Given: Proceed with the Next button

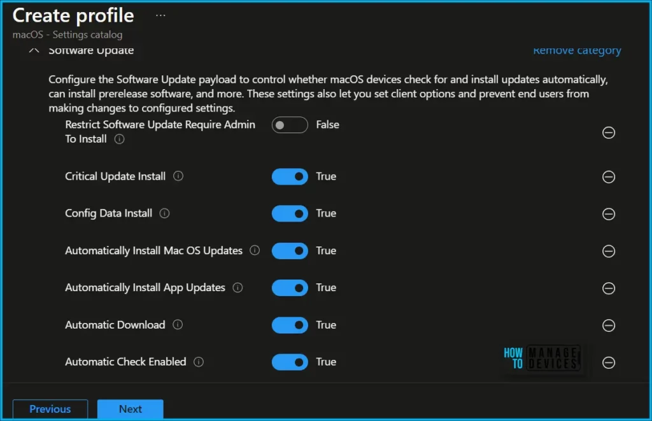Looking at the screenshot, I should click(x=130, y=409).
